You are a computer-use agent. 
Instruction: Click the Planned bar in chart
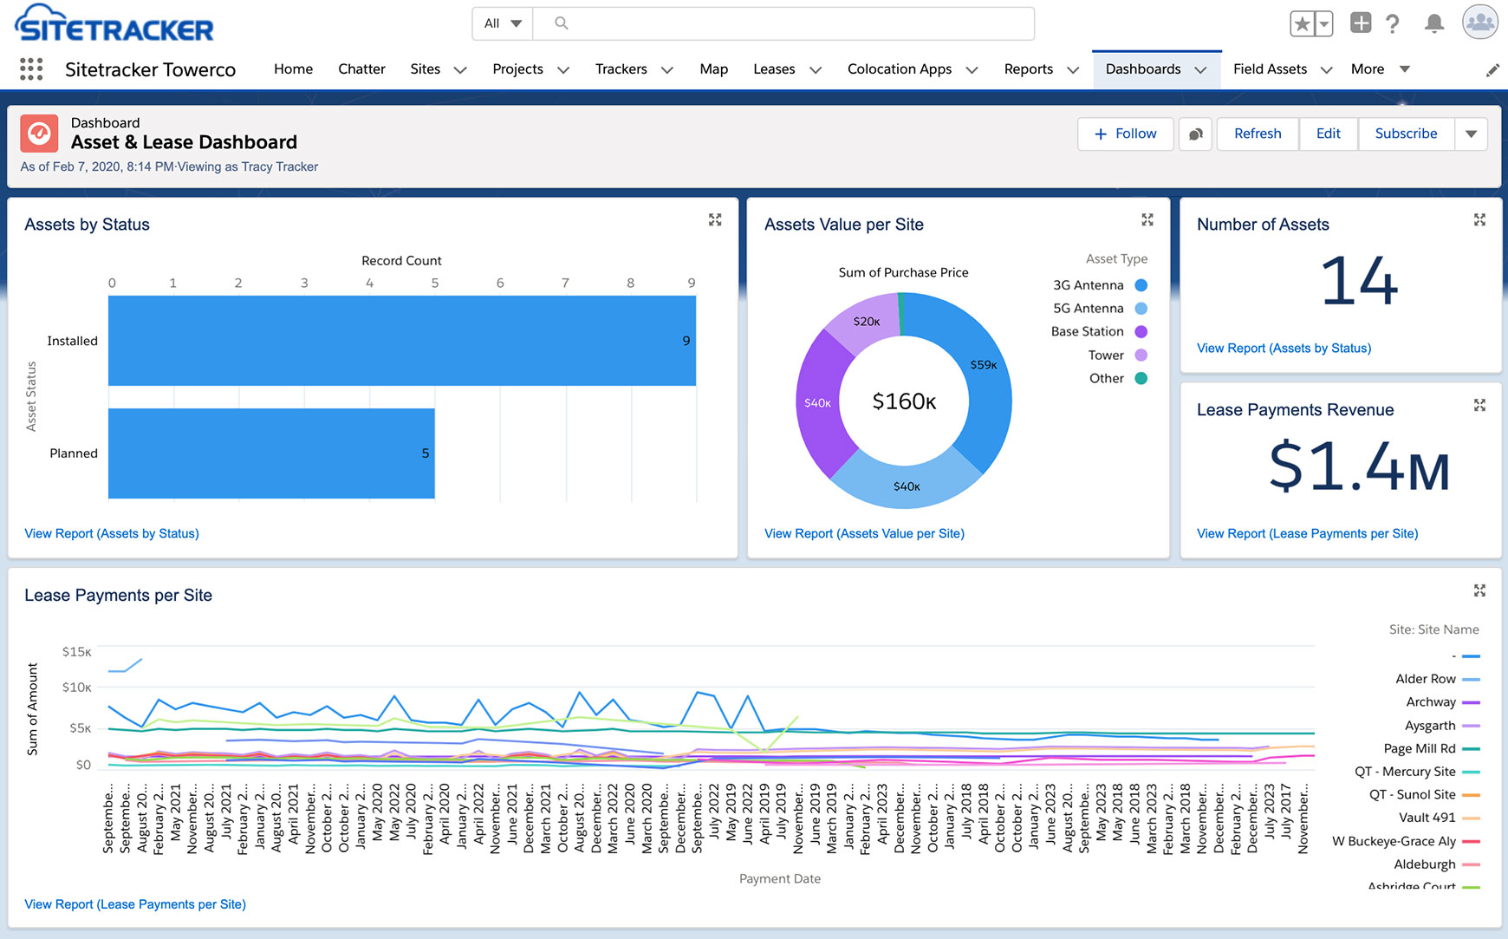coord(271,453)
